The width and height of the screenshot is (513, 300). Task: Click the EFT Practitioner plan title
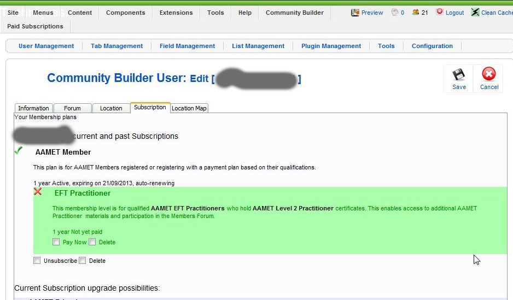83,193
